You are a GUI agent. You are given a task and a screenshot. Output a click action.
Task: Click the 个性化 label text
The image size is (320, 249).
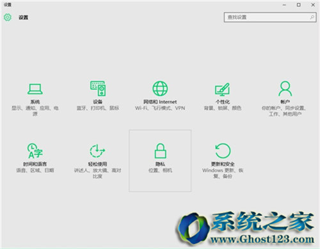point(223,102)
